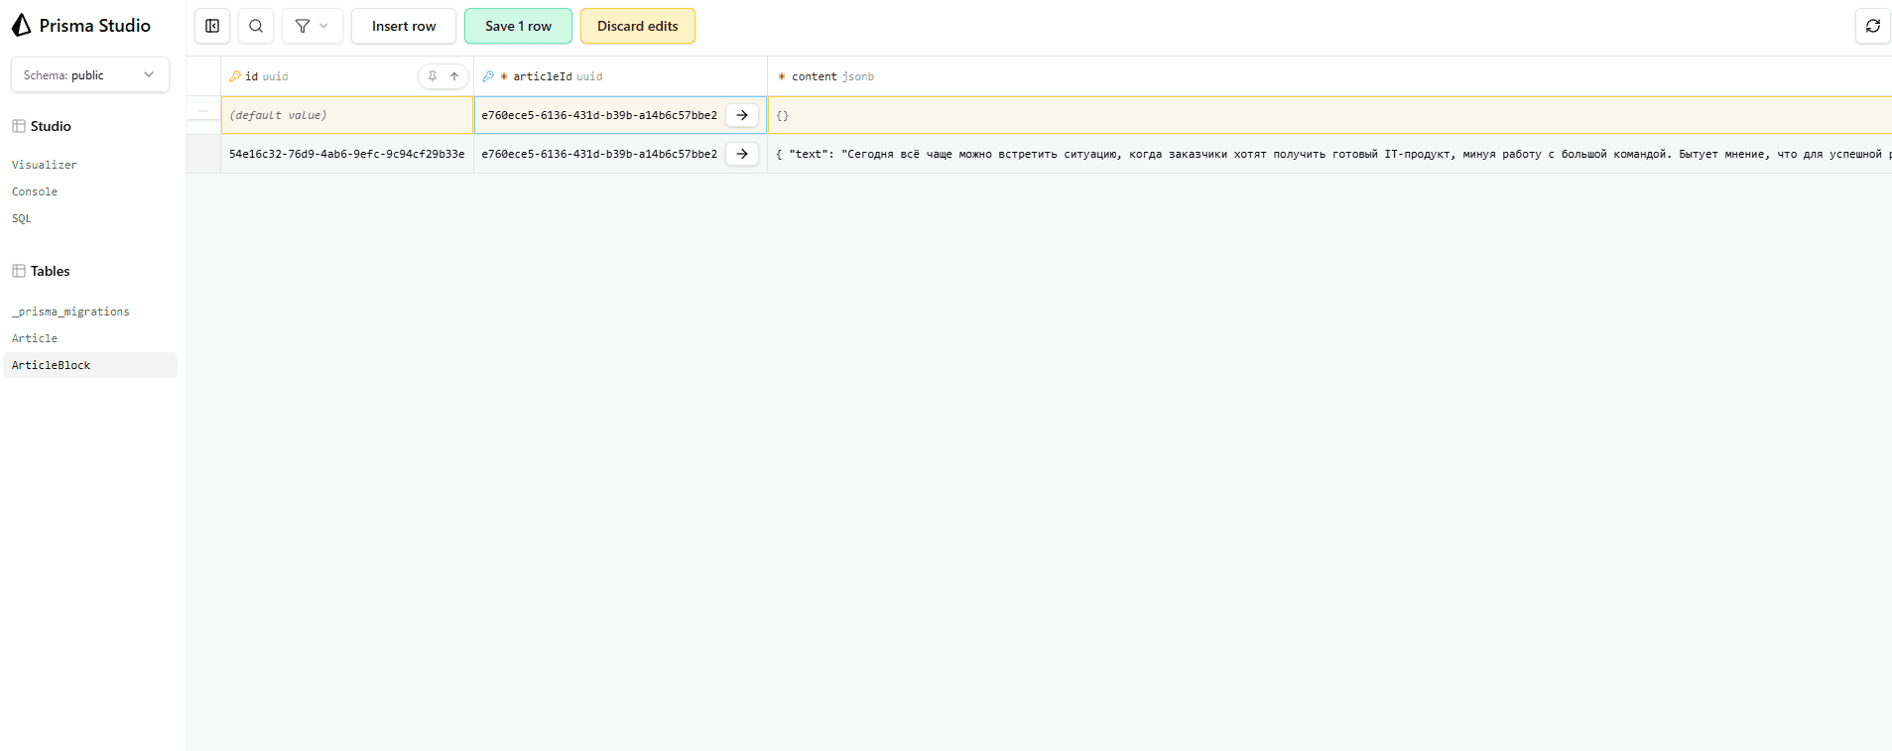
Task: Open the SQL view
Action: click(22, 218)
